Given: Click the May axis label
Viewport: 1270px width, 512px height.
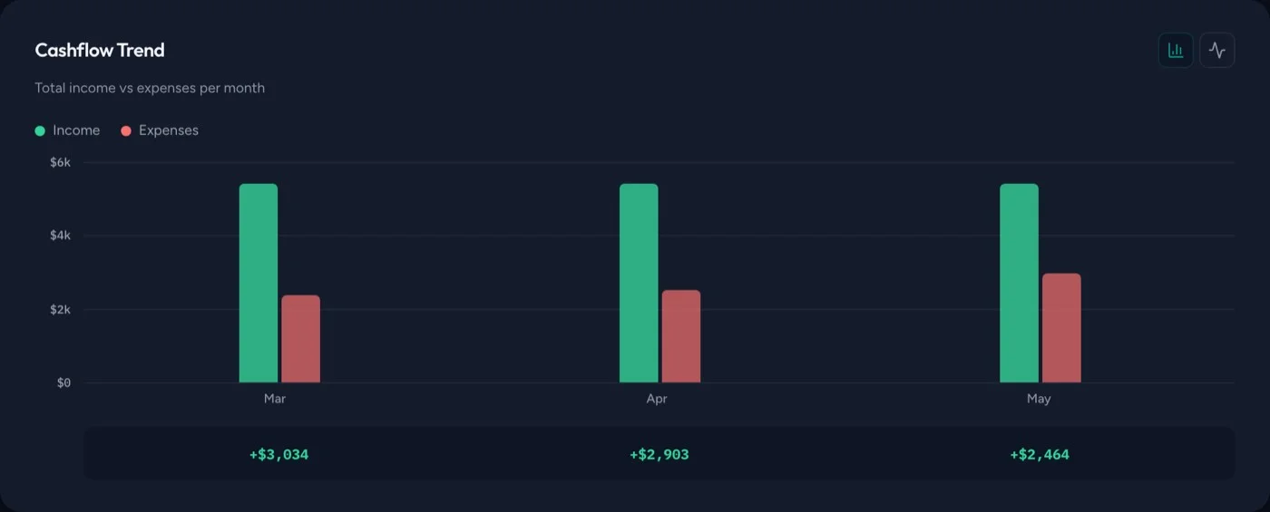Looking at the screenshot, I should (x=1039, y=399).
